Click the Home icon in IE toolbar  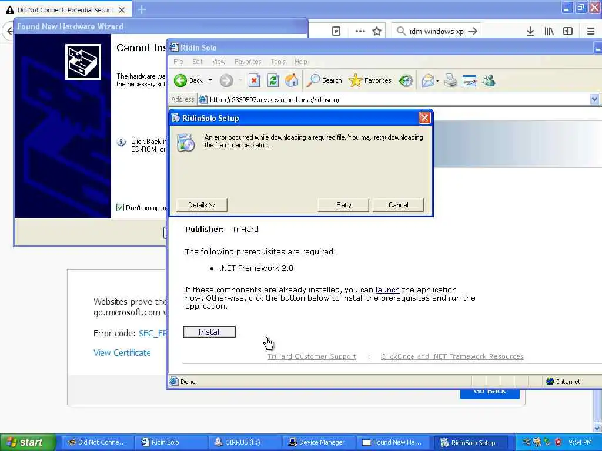292,80
